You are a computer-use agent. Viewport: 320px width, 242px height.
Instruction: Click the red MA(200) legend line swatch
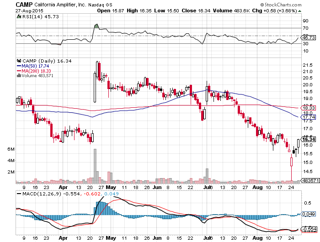coord(19,71)
